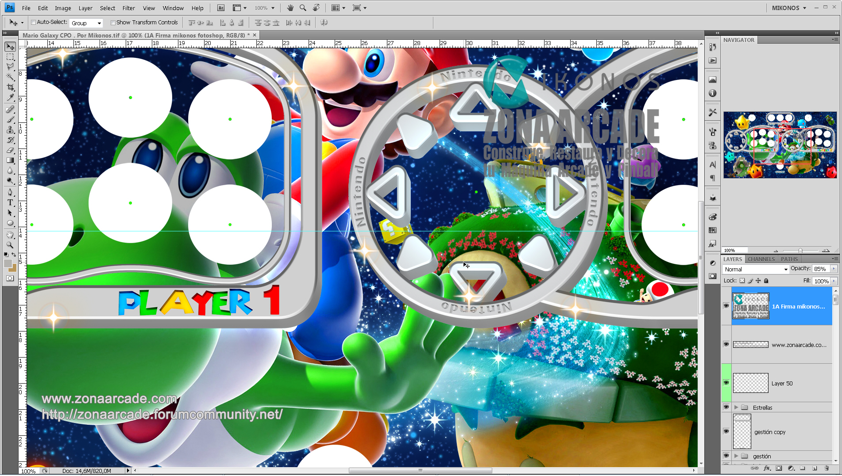The image size is (842, 476).
Task: Hide the www.zonaarcade.co layer
Action: point(726,344)
